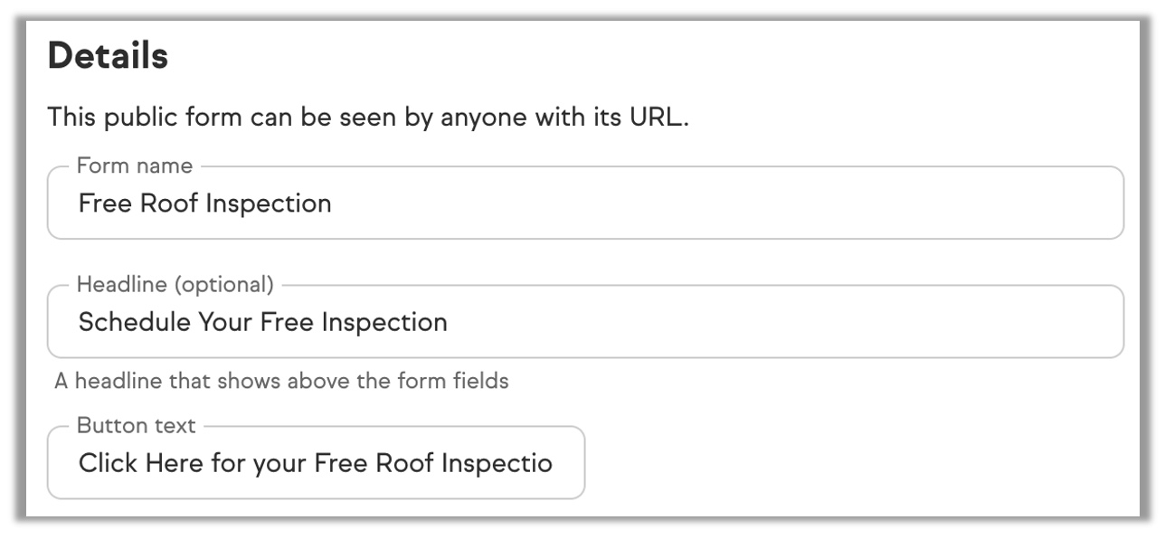Click the public form URL visibility notice
Viewport: 1165px width, 539px height.
[x=367, y=118]
